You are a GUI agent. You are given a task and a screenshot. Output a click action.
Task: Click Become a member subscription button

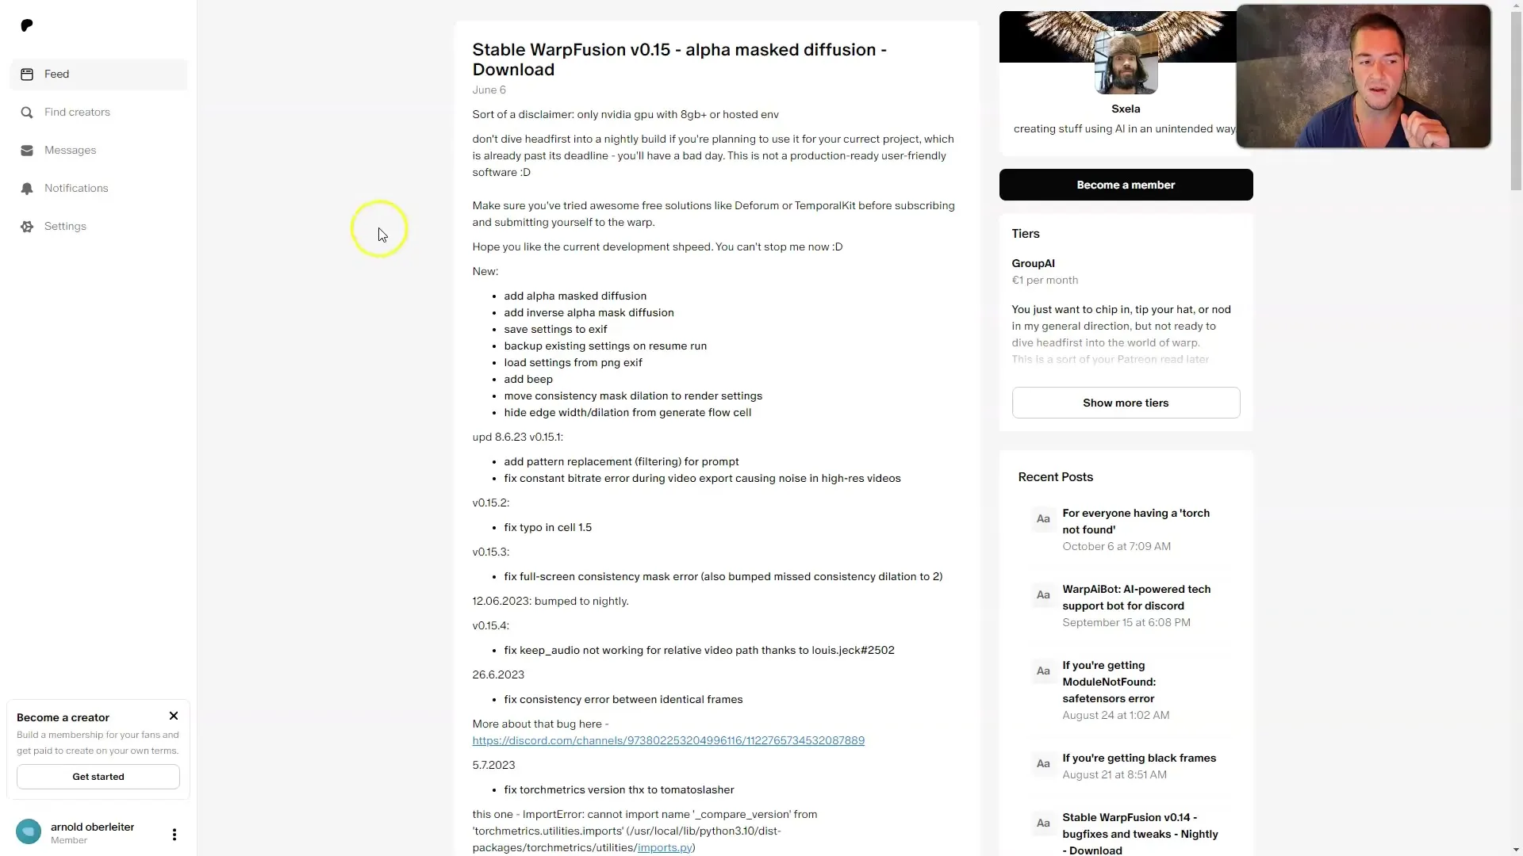coord(1126,184)
